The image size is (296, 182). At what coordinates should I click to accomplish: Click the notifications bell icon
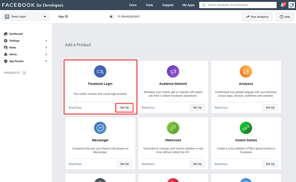[282, 5]
